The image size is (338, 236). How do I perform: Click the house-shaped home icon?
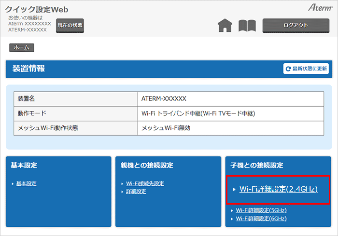point(225,26)
